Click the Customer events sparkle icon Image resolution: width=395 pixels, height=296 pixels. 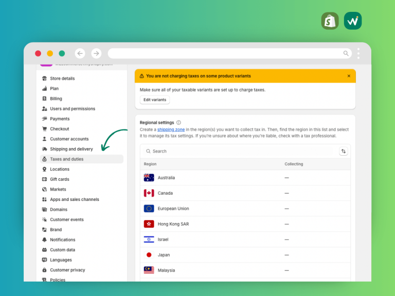click(44, 219)
